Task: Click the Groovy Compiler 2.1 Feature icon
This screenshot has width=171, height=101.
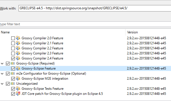Action: pyautogui.click(x=18, y=43)
